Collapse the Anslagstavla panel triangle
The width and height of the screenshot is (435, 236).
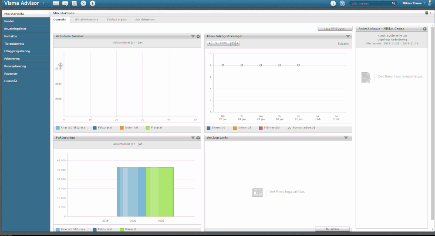pos(346,138)
